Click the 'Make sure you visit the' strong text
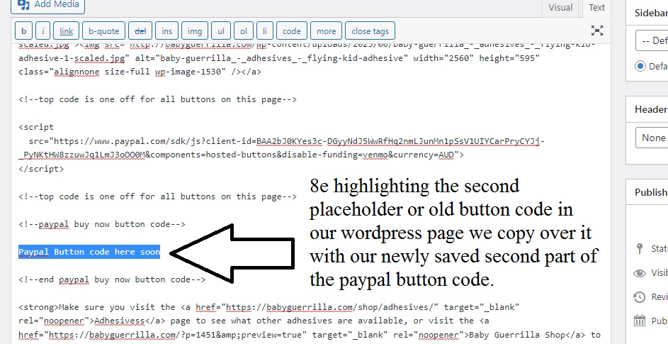Viewport: 668px width, 344px height. click(117, 307)
